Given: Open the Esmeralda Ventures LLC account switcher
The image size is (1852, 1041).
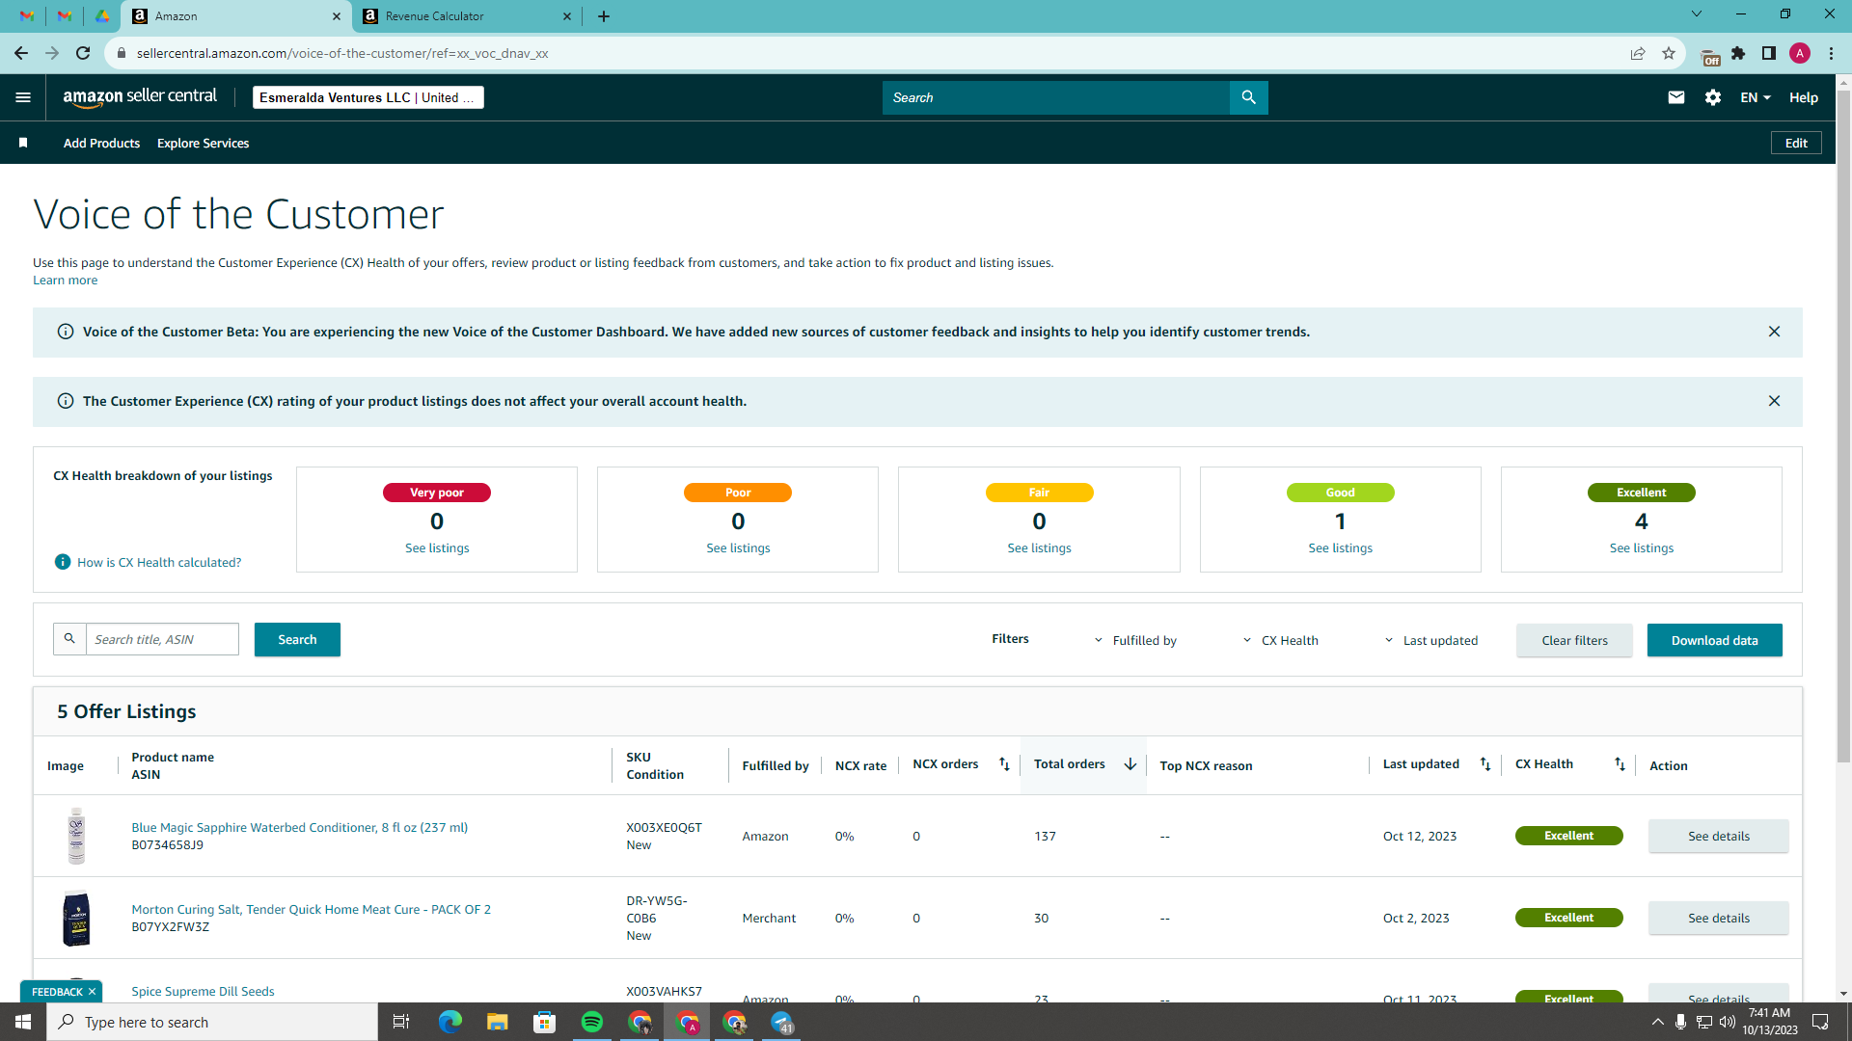Looking at the screenshot, I should click(x=368, y=97).
